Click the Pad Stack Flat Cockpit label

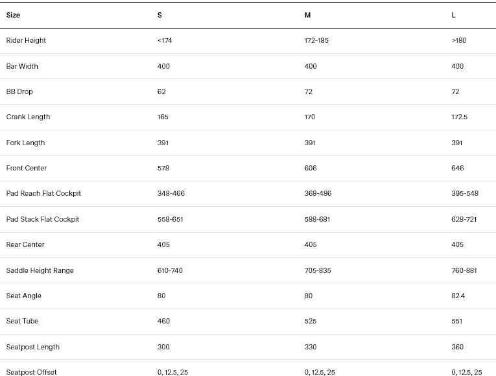tap(43, 219)
